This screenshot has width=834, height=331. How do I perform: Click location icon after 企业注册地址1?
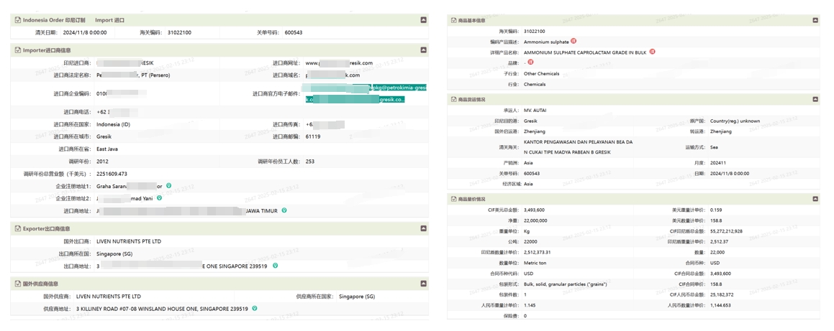[169, 186]
